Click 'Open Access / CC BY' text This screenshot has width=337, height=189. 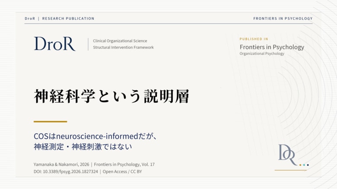pos(122,172)
